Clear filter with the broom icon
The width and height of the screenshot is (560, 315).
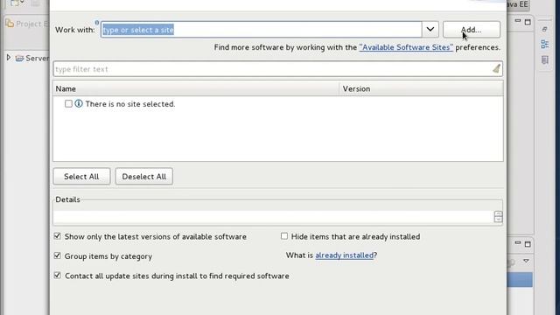point(496,68)
